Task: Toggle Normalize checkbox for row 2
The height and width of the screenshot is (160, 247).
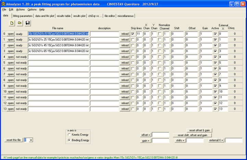Action: [160, 45]
